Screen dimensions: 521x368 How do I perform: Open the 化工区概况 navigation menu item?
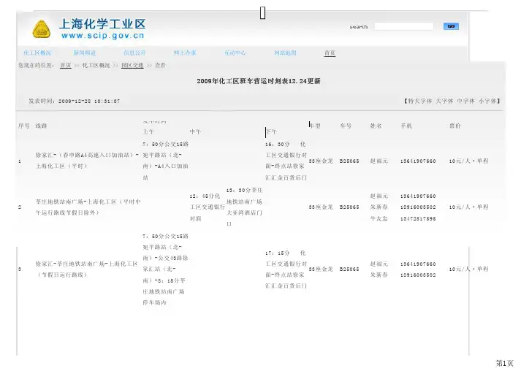click(x=37, y=53)
